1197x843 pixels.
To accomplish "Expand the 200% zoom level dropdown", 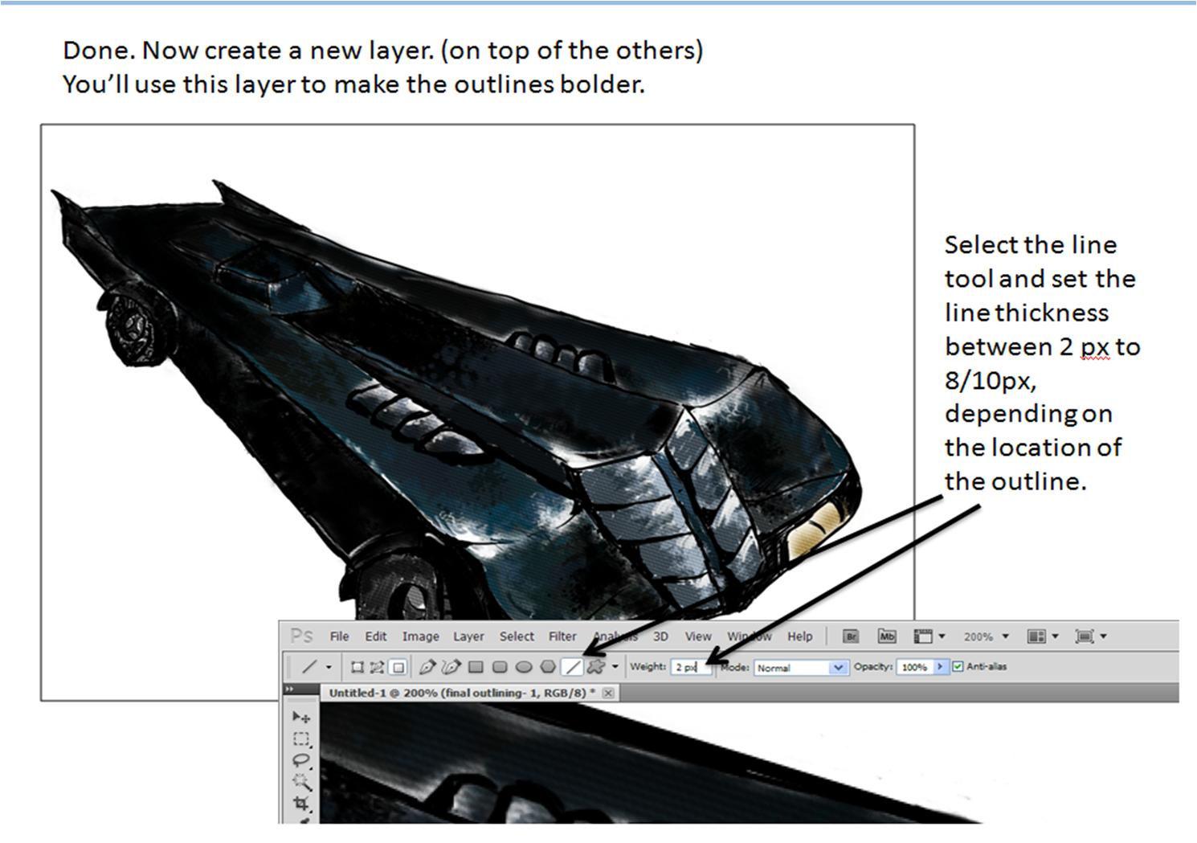I will click(x=1004, y=636).
